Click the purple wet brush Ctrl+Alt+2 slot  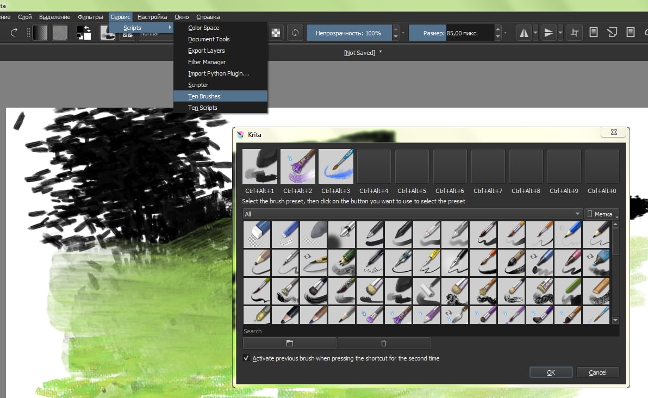pyautogui.click(x=298, y=166)
